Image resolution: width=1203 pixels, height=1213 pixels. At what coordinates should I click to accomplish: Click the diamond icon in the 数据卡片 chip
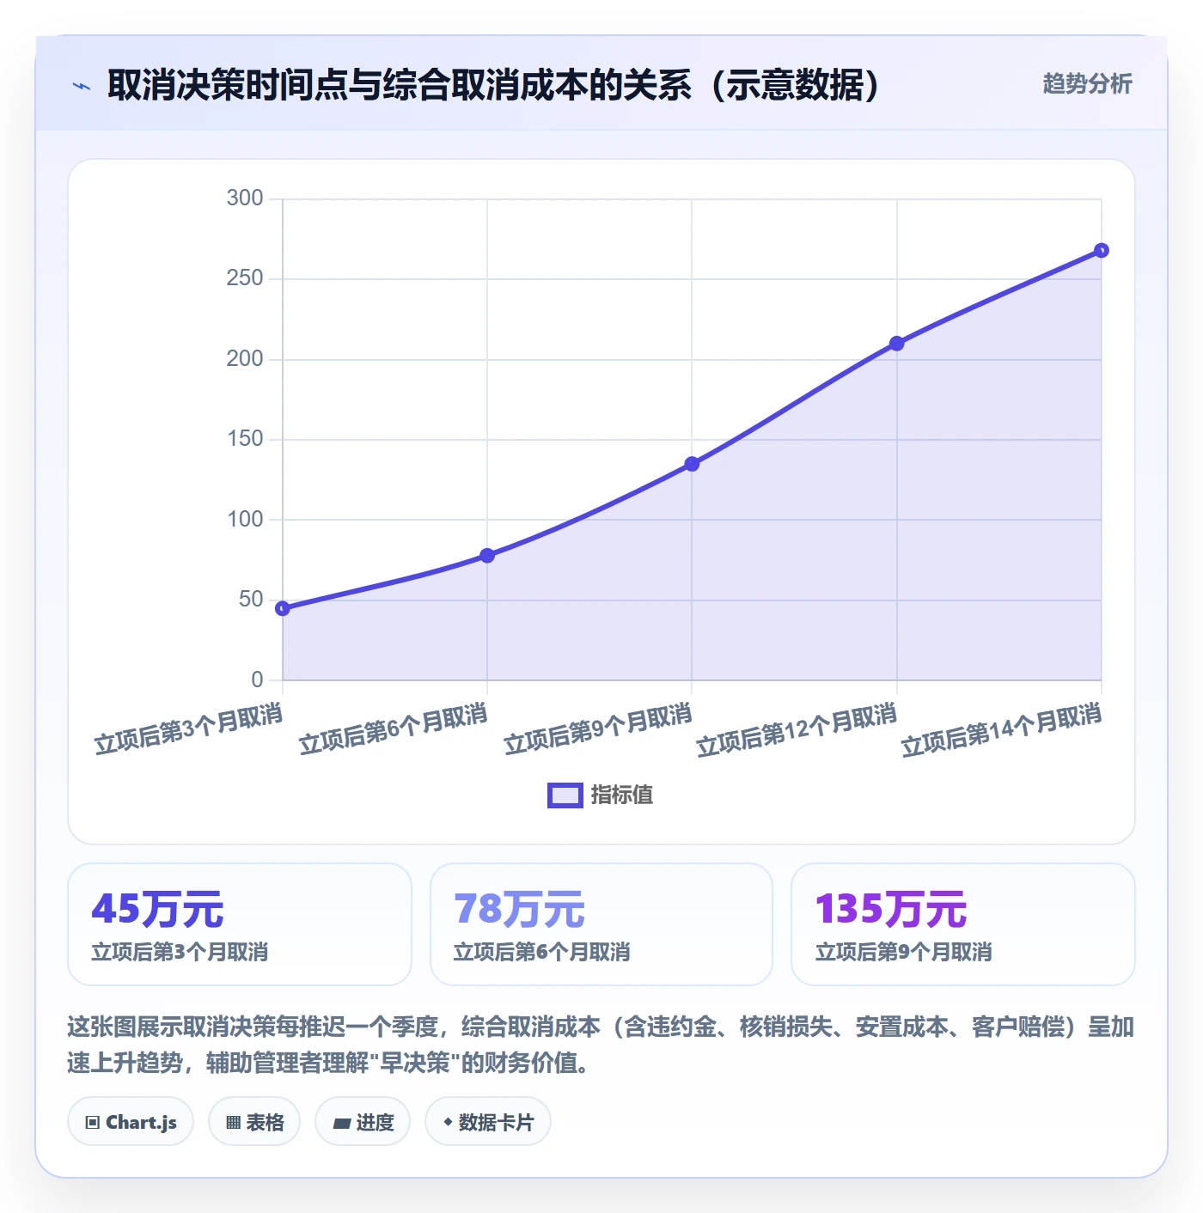[x=448, y=1122]
